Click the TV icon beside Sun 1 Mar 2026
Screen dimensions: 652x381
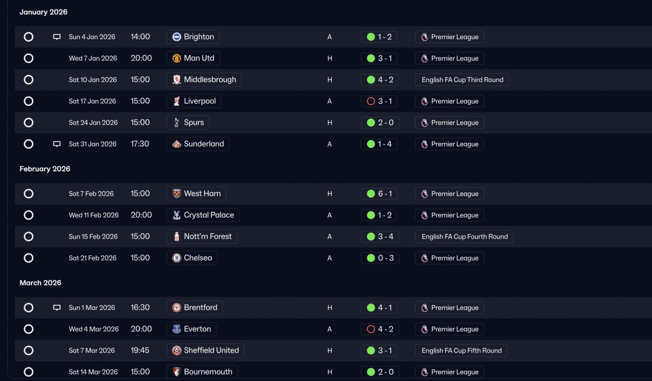[x=57, y=308]
